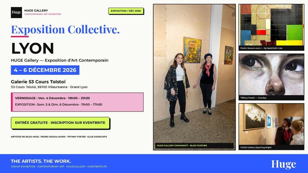This screenshot has height=173, width=308.
Task: Click 'THE ARTISTS. THE WORK.' footer slogan
Action: (x=41, y=161)
